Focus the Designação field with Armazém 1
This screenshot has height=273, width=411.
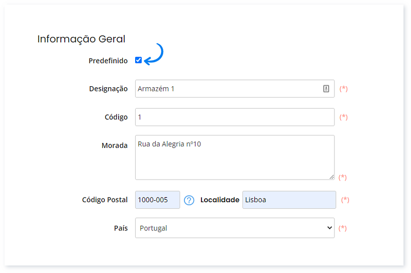[235, 89]
